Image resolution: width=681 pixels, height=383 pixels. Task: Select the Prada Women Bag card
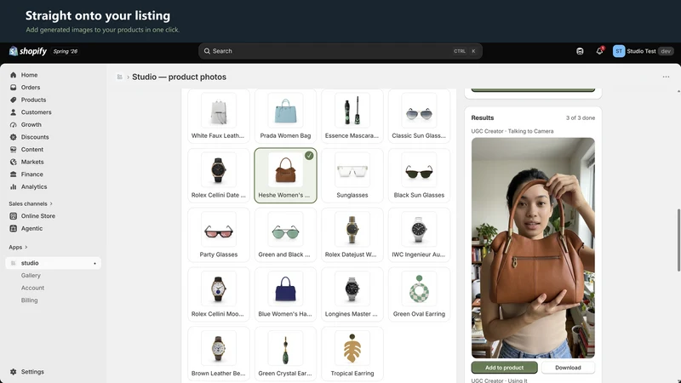pyautogui.click(x=285, y=117)
